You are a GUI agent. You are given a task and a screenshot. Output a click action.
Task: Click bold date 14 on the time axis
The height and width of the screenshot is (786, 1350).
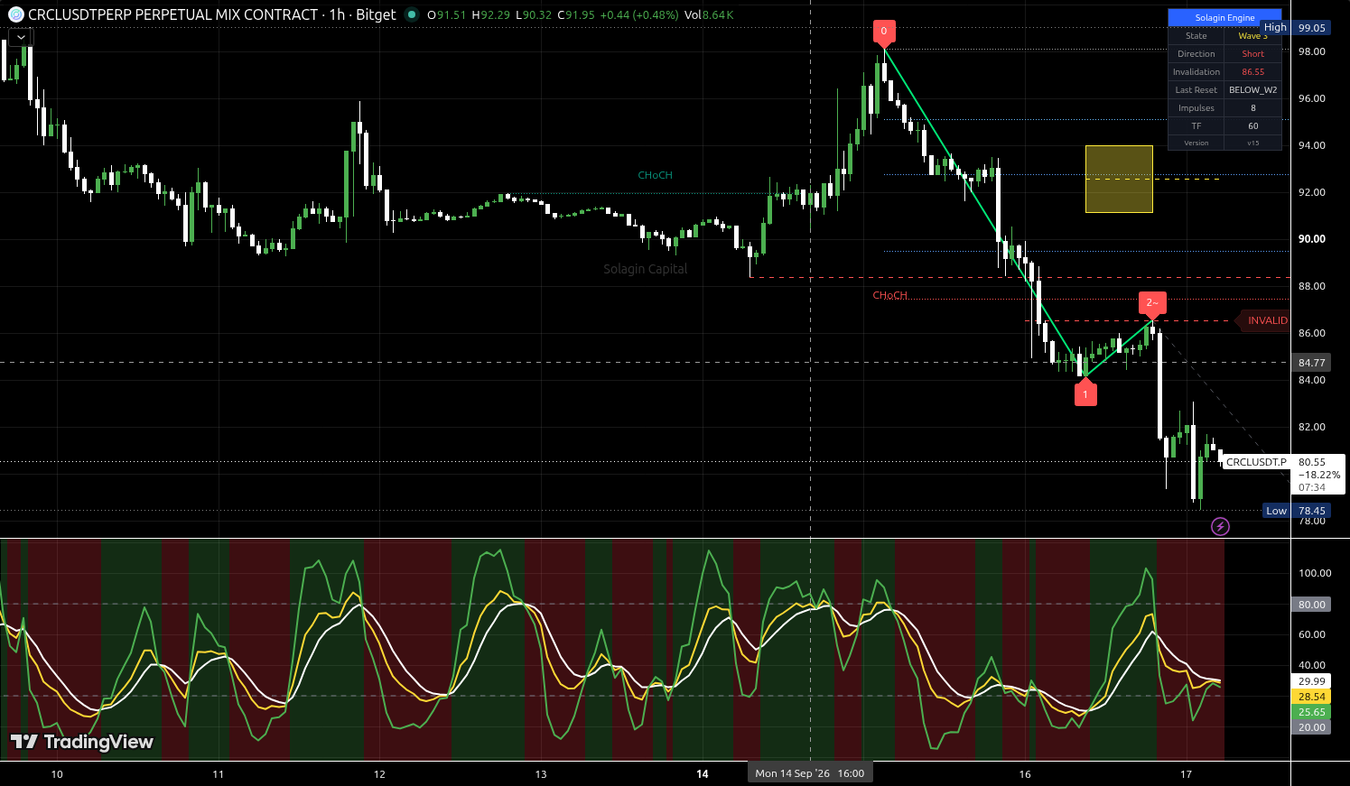(702, 774)
